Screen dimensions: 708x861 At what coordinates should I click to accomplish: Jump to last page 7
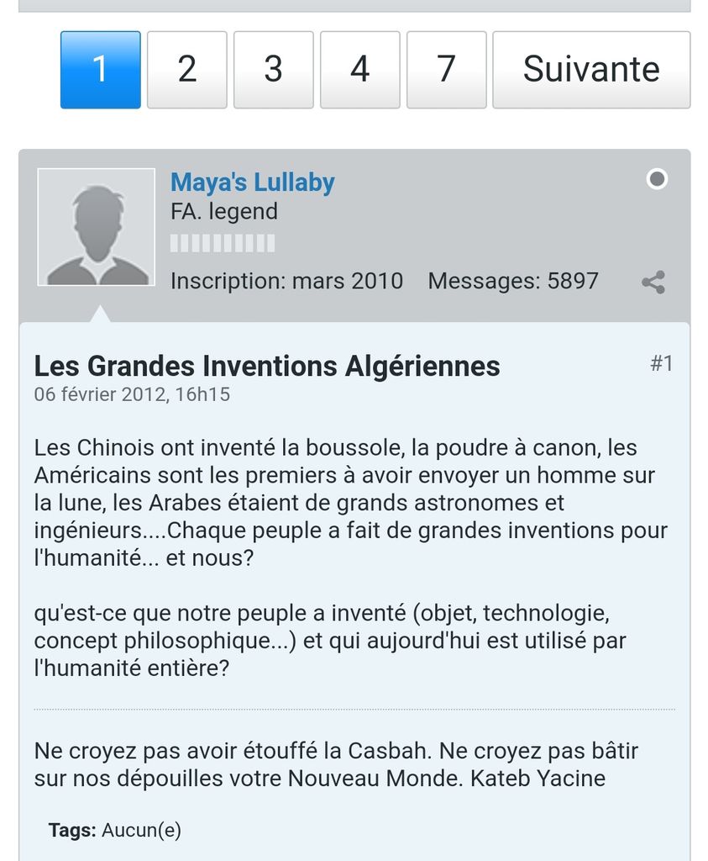446,70
